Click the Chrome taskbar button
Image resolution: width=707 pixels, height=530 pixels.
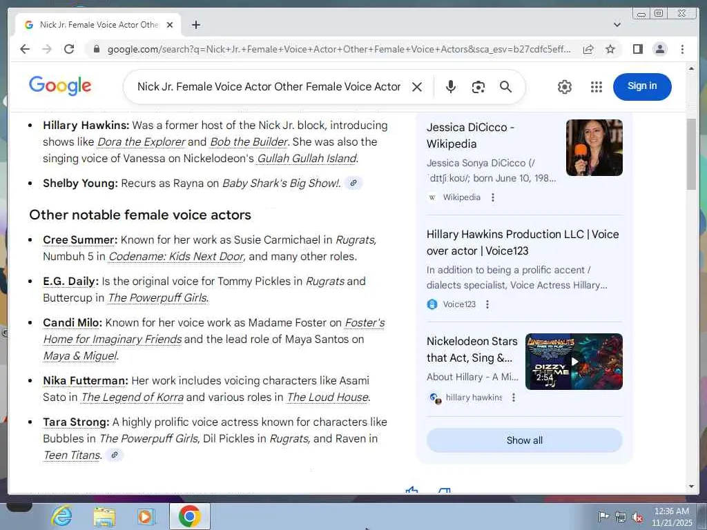[189, 516]
